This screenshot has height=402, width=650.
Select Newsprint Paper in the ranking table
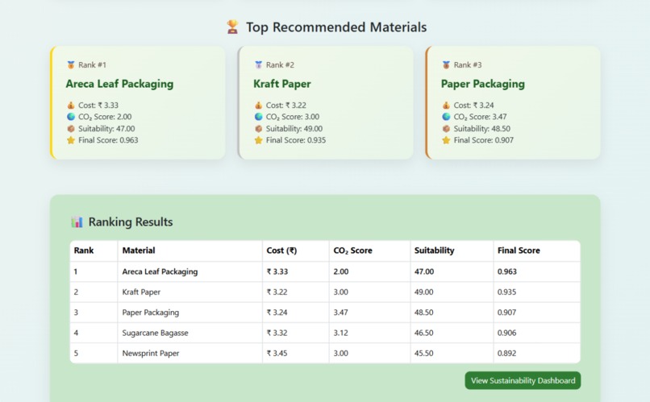click(151, 353)
